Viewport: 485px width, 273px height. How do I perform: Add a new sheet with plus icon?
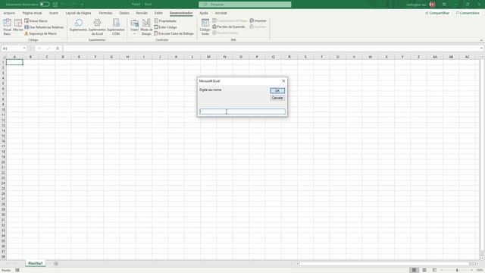[56, 263]
